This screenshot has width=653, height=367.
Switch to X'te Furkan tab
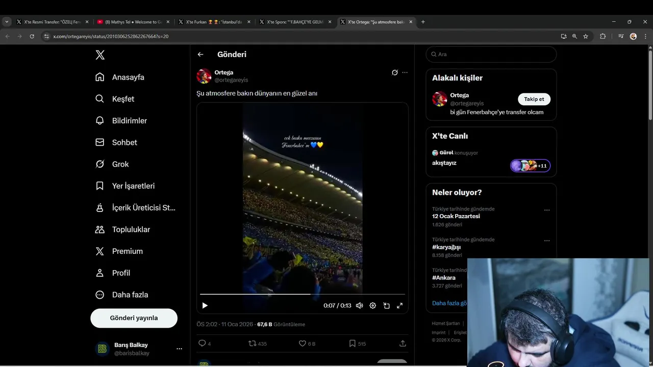click(x=214, y=22)
